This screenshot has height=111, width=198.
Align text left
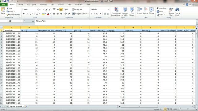point(54,14)
